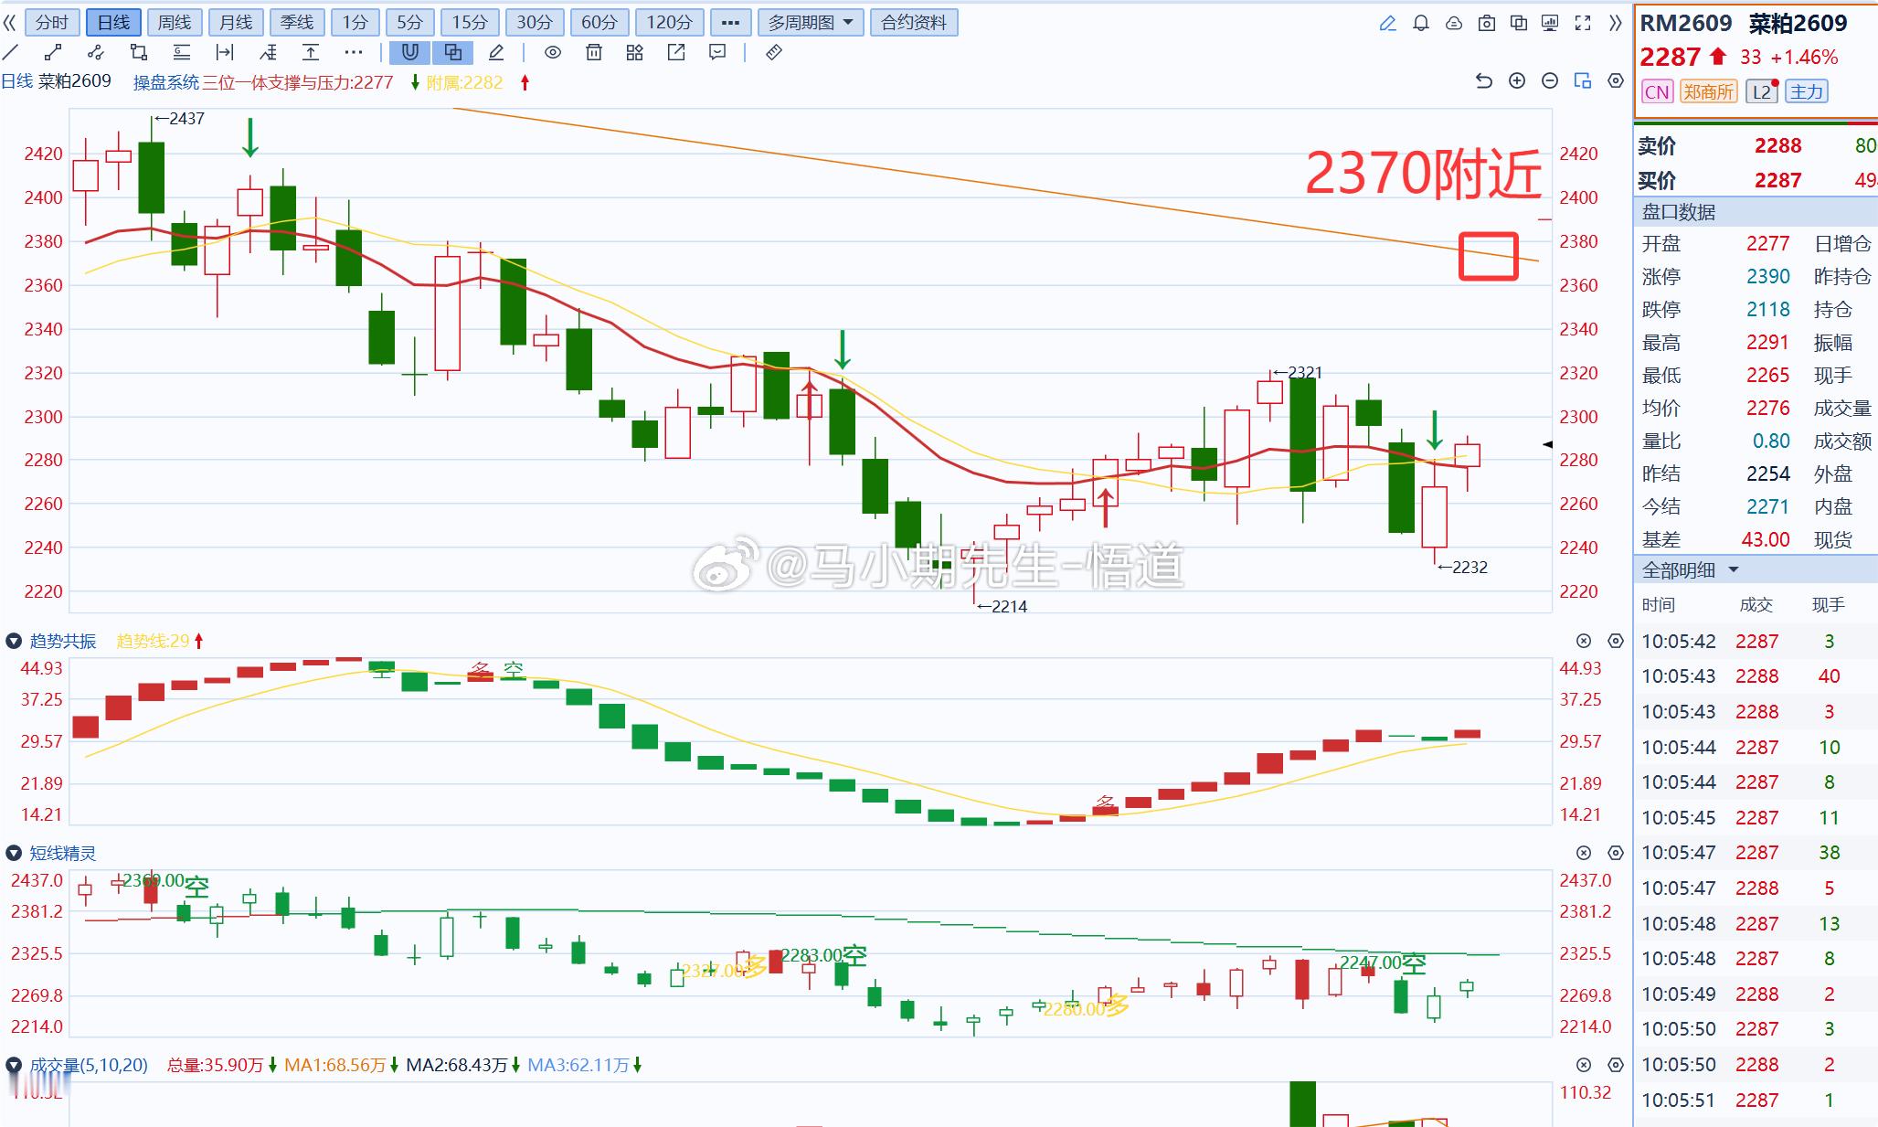Close the 趋势共振 indicator panel
Screen dimensions: 1878x1127
pos(1584,642)
